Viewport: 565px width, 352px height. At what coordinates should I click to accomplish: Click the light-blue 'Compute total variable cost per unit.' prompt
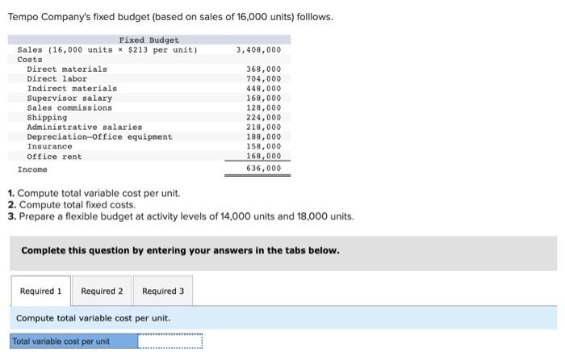(x=283, y=318)
